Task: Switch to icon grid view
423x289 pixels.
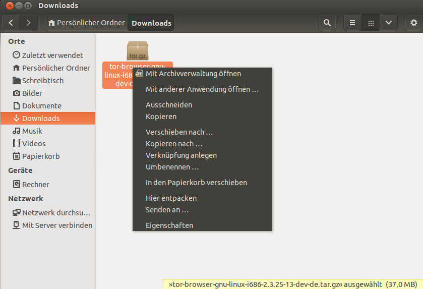Action: point(371,23)
